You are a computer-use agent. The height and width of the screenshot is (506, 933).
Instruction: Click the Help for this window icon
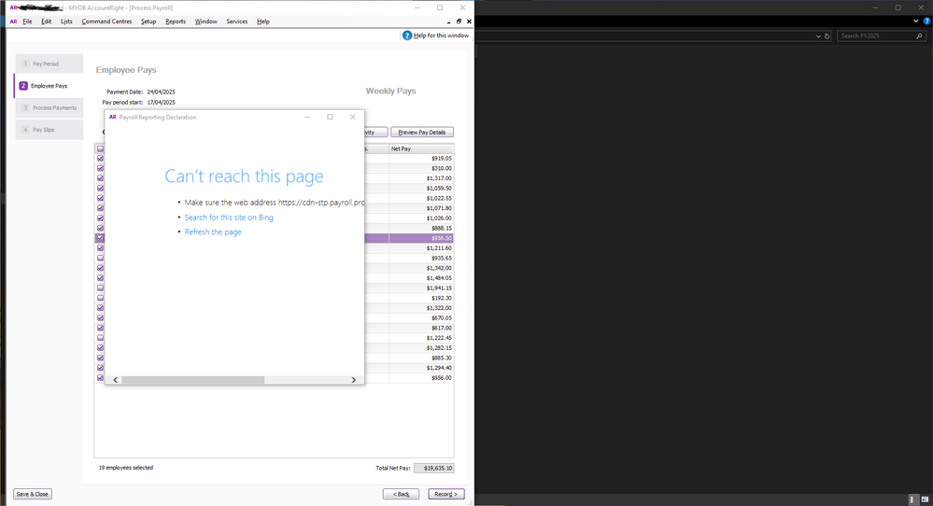click(407, 35)
